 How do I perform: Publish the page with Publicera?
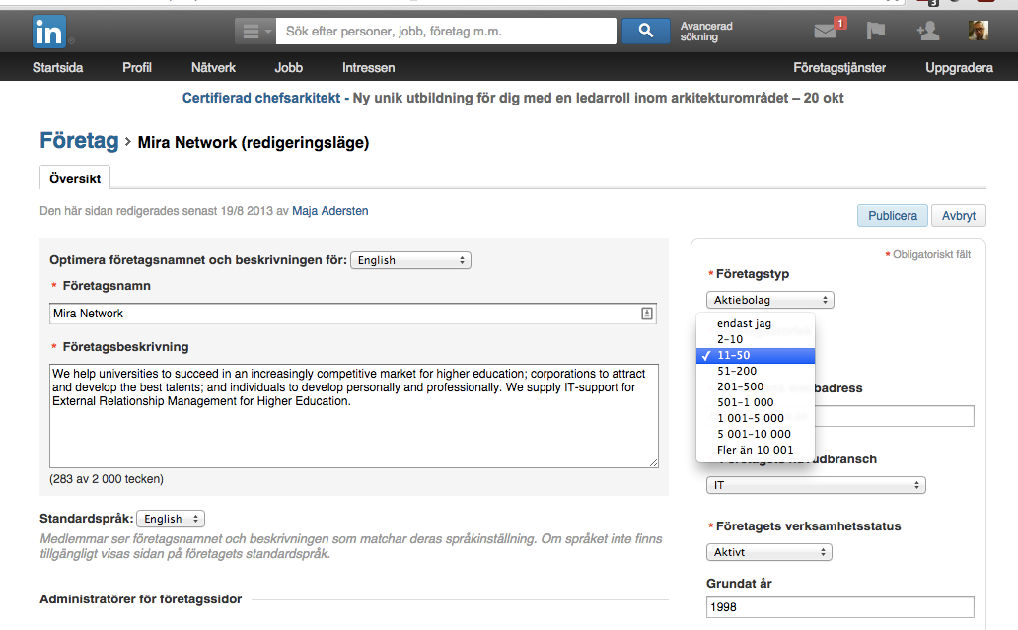pos(892,214)
